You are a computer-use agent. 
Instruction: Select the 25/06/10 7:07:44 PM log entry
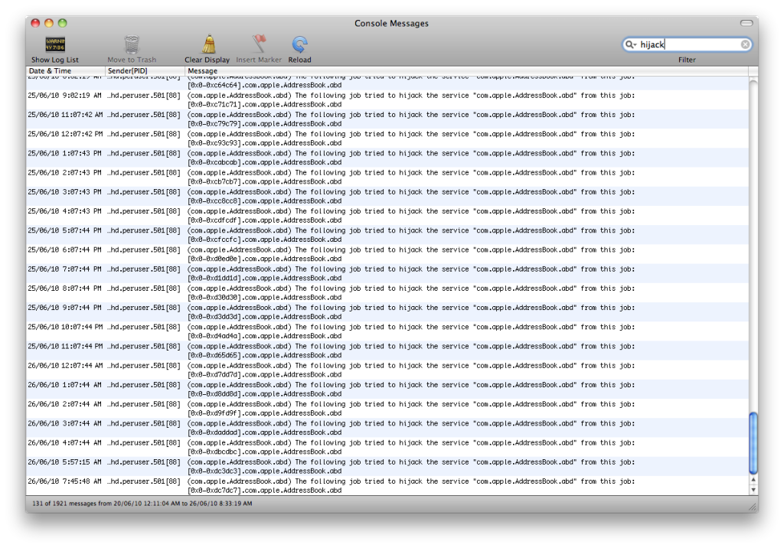click(x=387, y=273)
